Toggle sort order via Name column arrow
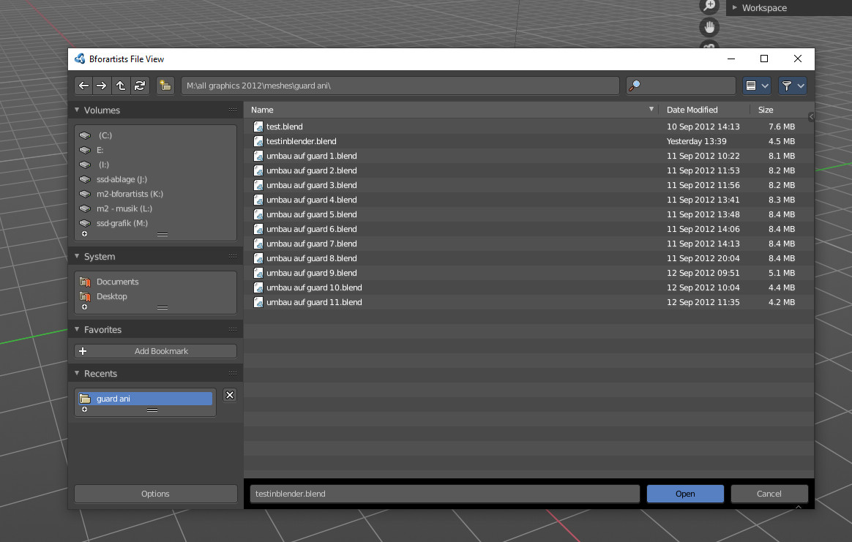Image resolution: width=852 pixels, height=542 pixels. click(651, 110)
